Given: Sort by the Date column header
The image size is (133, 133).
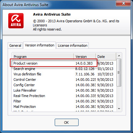Looking at the screenshot, I should [106, 57].
